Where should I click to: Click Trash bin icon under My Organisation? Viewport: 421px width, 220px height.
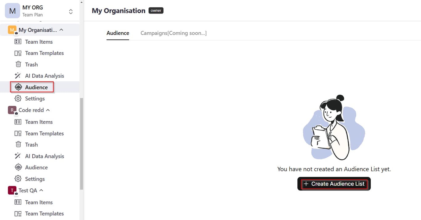(x=18, y=65)
